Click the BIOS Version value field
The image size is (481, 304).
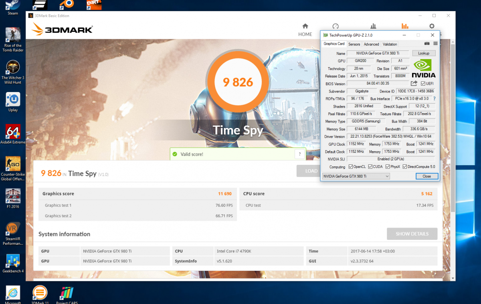click(378, 84)
